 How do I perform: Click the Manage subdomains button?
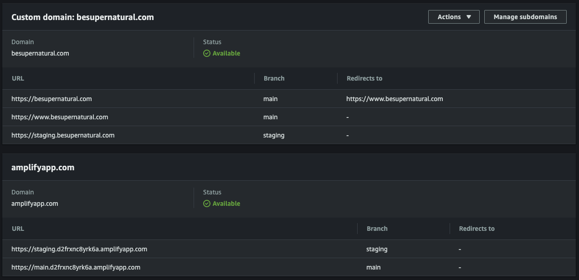coord(525,17)
